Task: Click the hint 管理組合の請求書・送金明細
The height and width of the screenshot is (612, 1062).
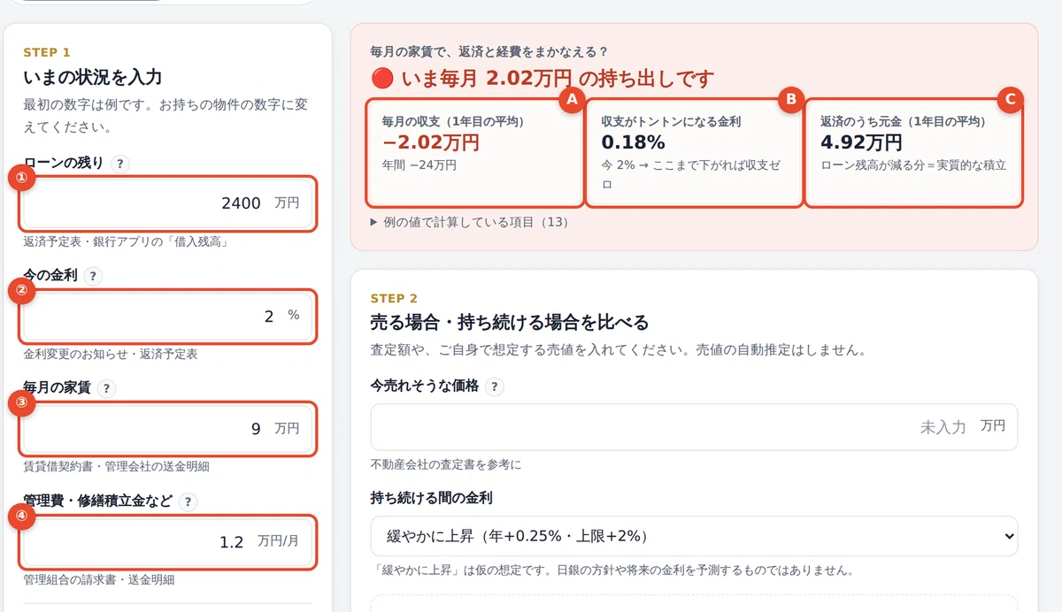Action: (x=99, y=579)
